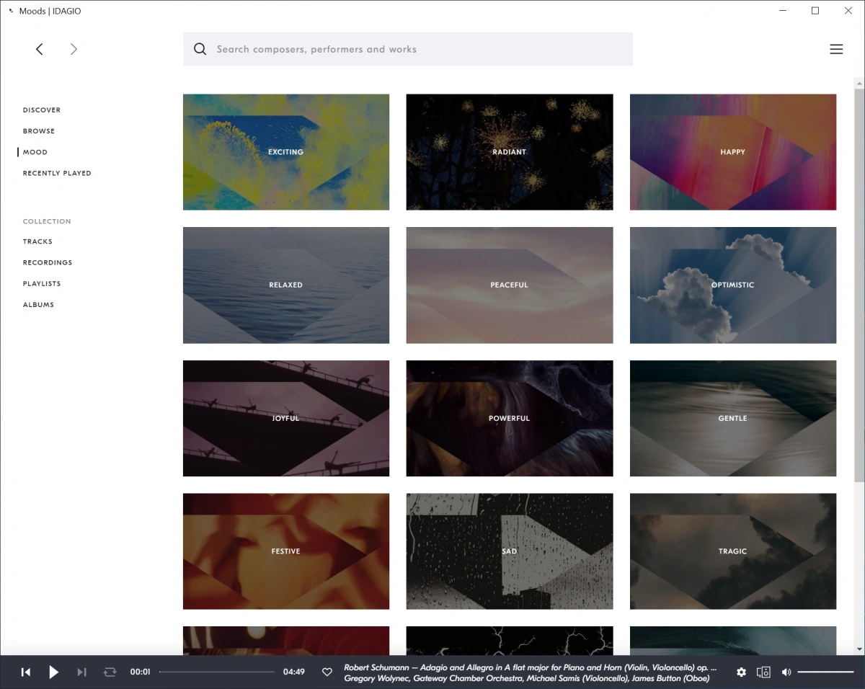This screenshot has width=865, height=689.
Task: Open the Peaceful mood tile
Action: coord(510,285)
